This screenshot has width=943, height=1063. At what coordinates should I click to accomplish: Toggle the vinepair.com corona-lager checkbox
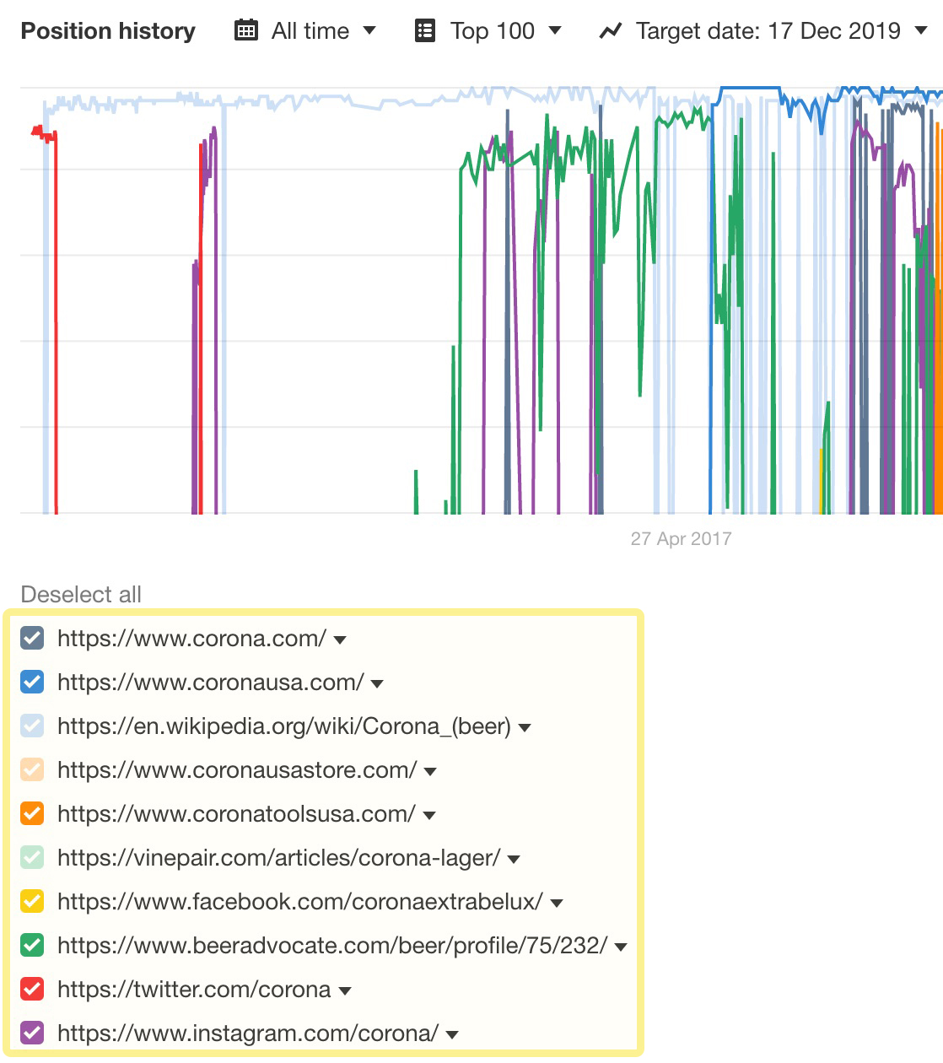[x=32, y=857]
